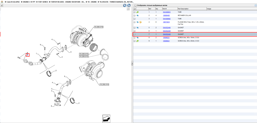
Task: Click plus icon on Ref 5 GASKET row
Action: tap(135, 28)
